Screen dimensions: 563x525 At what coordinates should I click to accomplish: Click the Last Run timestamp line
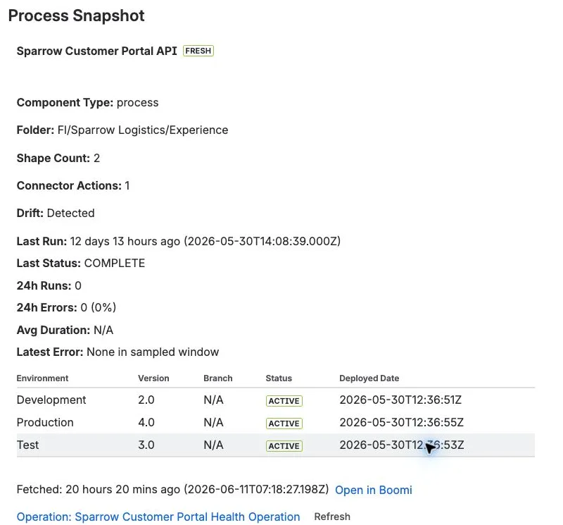179,241
